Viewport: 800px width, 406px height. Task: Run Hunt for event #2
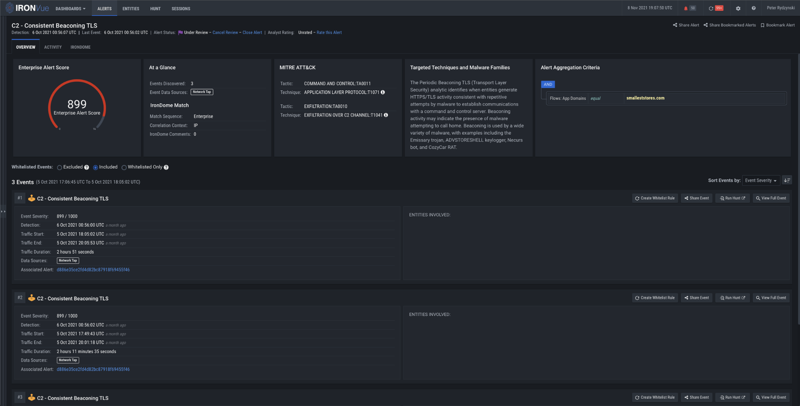click(x=732, y=298)
